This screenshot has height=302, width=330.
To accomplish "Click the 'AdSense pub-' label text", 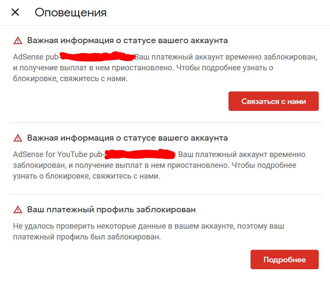I will [36, 57].
